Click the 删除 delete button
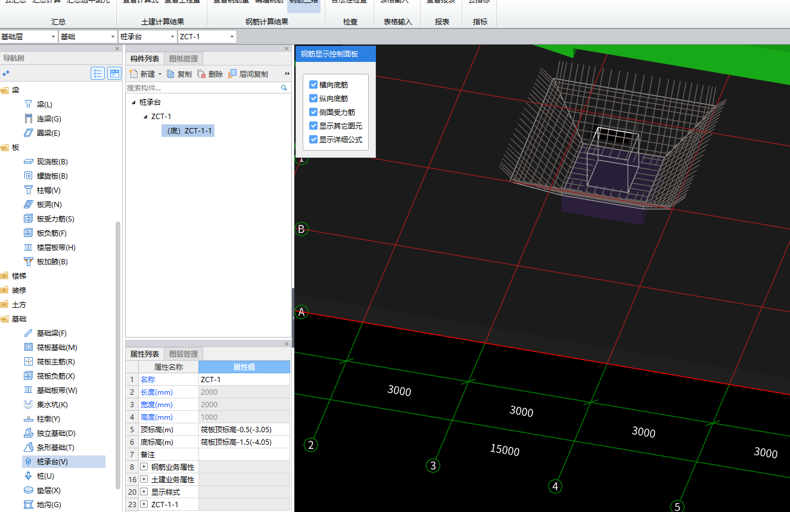This screenshot has width=790, height=512. pos(210,74)
